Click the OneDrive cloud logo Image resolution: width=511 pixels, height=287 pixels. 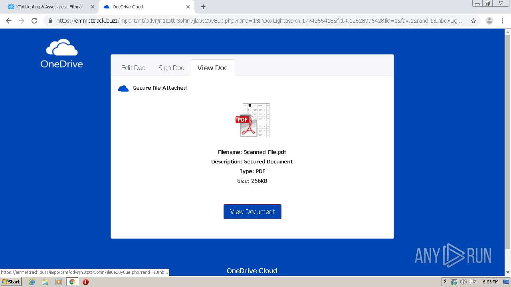(x=61, y=53)
